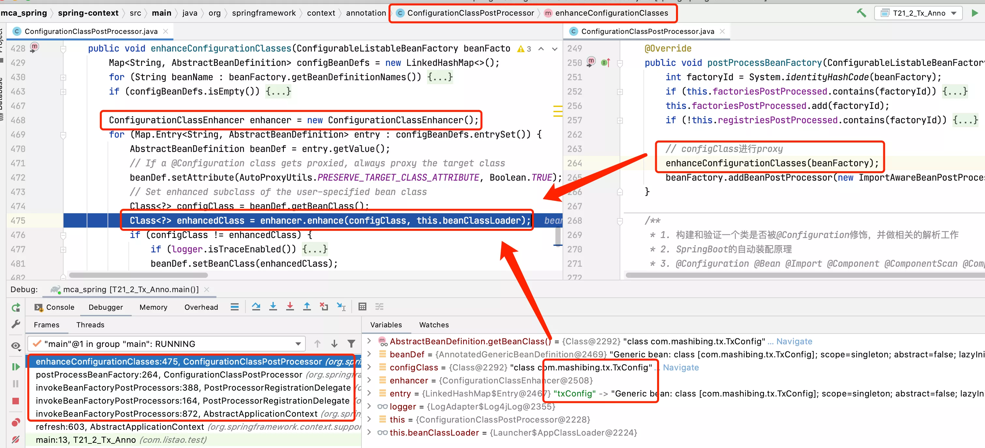
Task: Expand this.beanClassLoader variable node
Action: click(x=369, y=433)
